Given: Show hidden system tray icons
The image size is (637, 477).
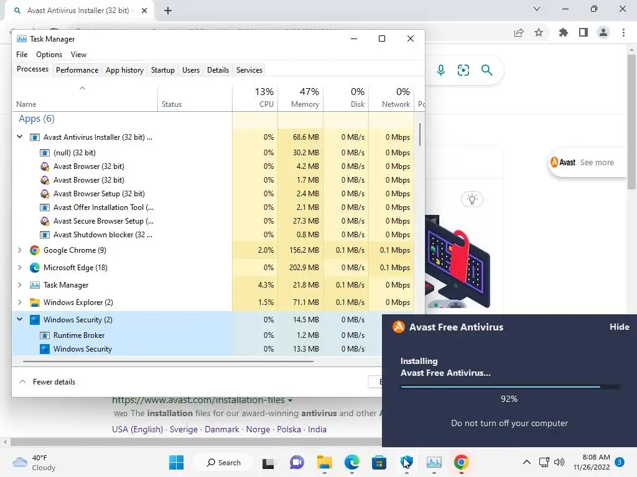Looking at the screenshot, I should click(x=526, y=462).
